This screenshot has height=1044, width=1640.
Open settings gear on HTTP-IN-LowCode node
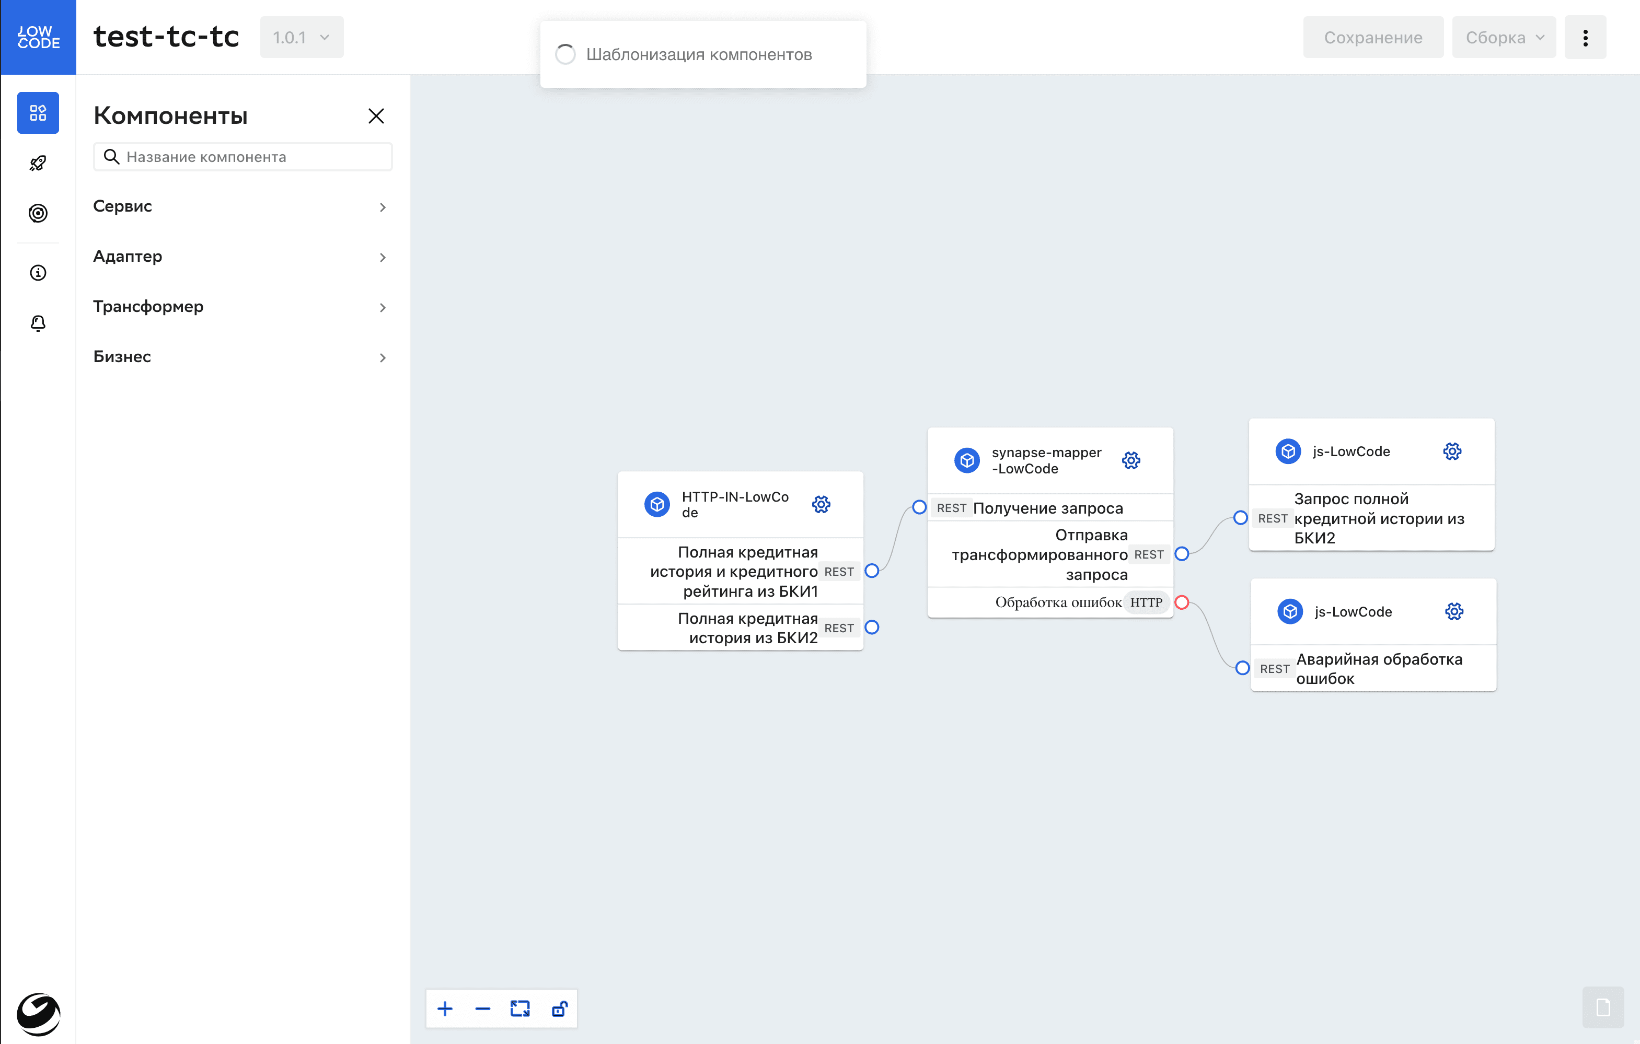(821, 504)
